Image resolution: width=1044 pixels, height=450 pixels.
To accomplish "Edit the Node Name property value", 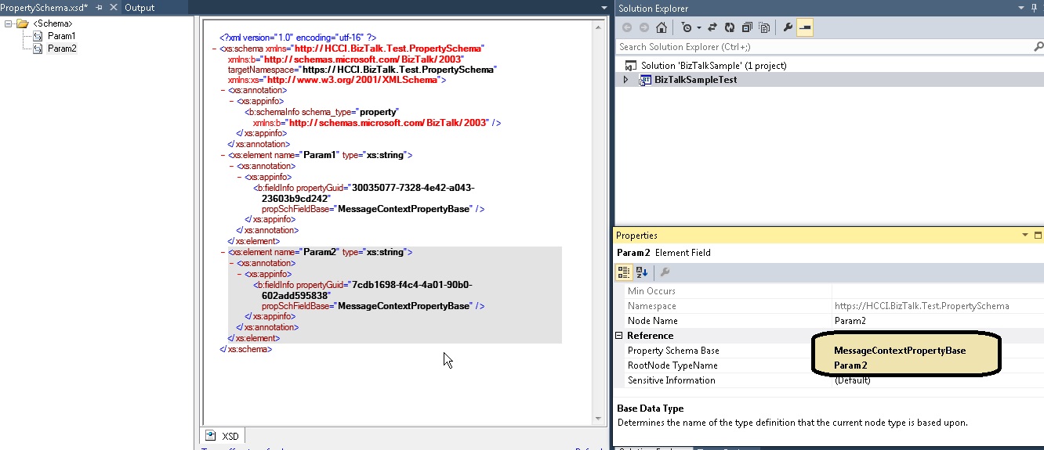I will click(x=933, y=321).
